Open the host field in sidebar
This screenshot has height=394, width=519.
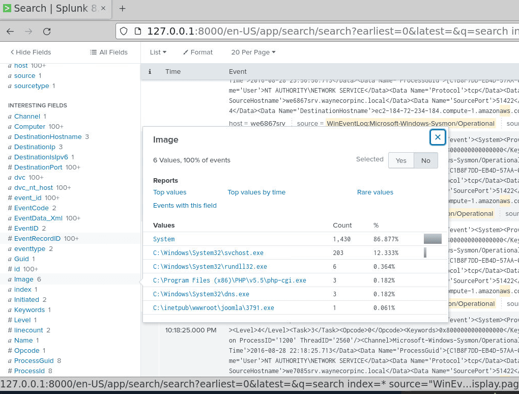(x=21, y=66)
